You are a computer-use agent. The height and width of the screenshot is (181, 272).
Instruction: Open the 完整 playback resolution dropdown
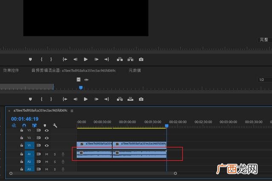click(x=265, y=40)
